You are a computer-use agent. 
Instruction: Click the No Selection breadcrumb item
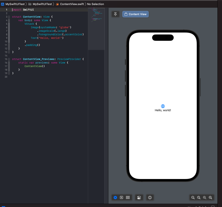[95, 4]
